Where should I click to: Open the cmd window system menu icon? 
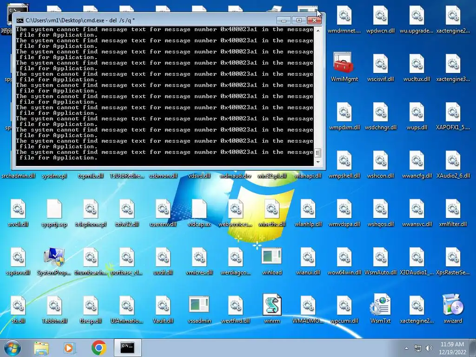coord(20,20)
